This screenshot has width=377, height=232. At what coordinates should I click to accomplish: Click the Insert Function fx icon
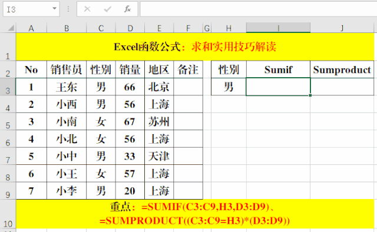[127, 9]
